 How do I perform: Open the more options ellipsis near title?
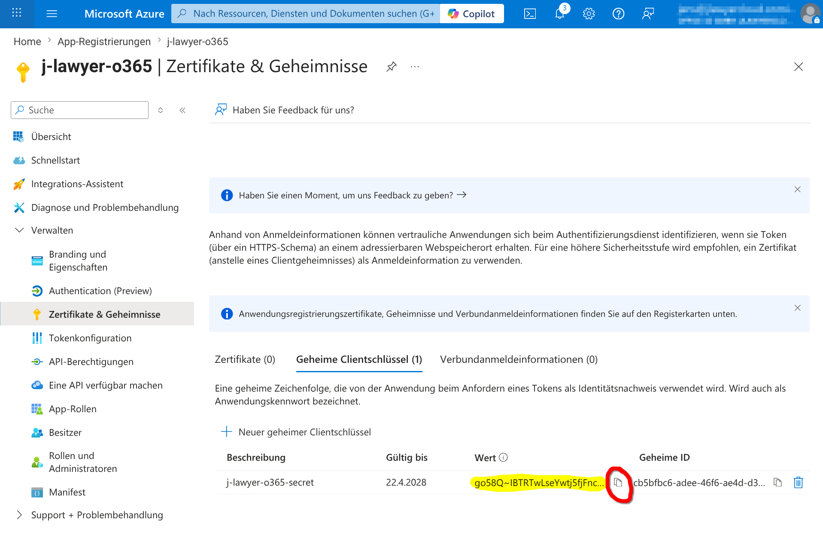pyautogui.click(x=415, y=67)
